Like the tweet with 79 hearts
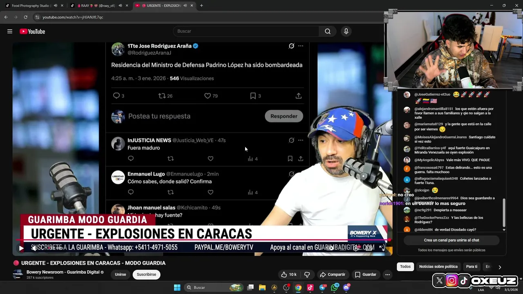 click(x=208, y=96)
